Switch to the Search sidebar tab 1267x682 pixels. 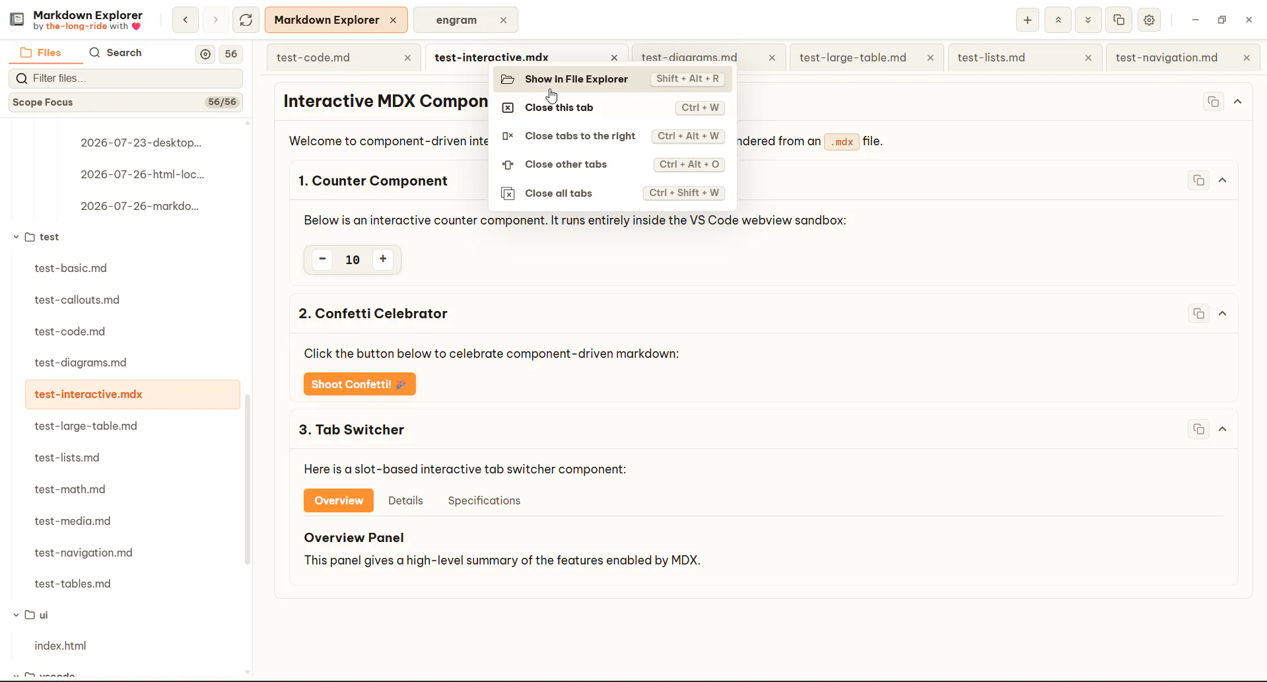tap(116, 53)
